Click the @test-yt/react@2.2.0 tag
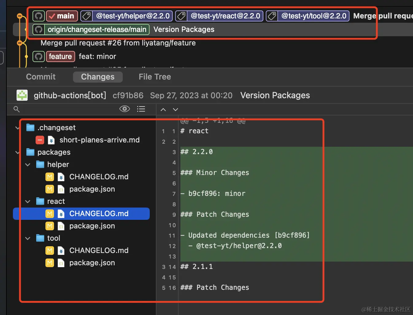413x315 pixels. click(x=225, y=16)
